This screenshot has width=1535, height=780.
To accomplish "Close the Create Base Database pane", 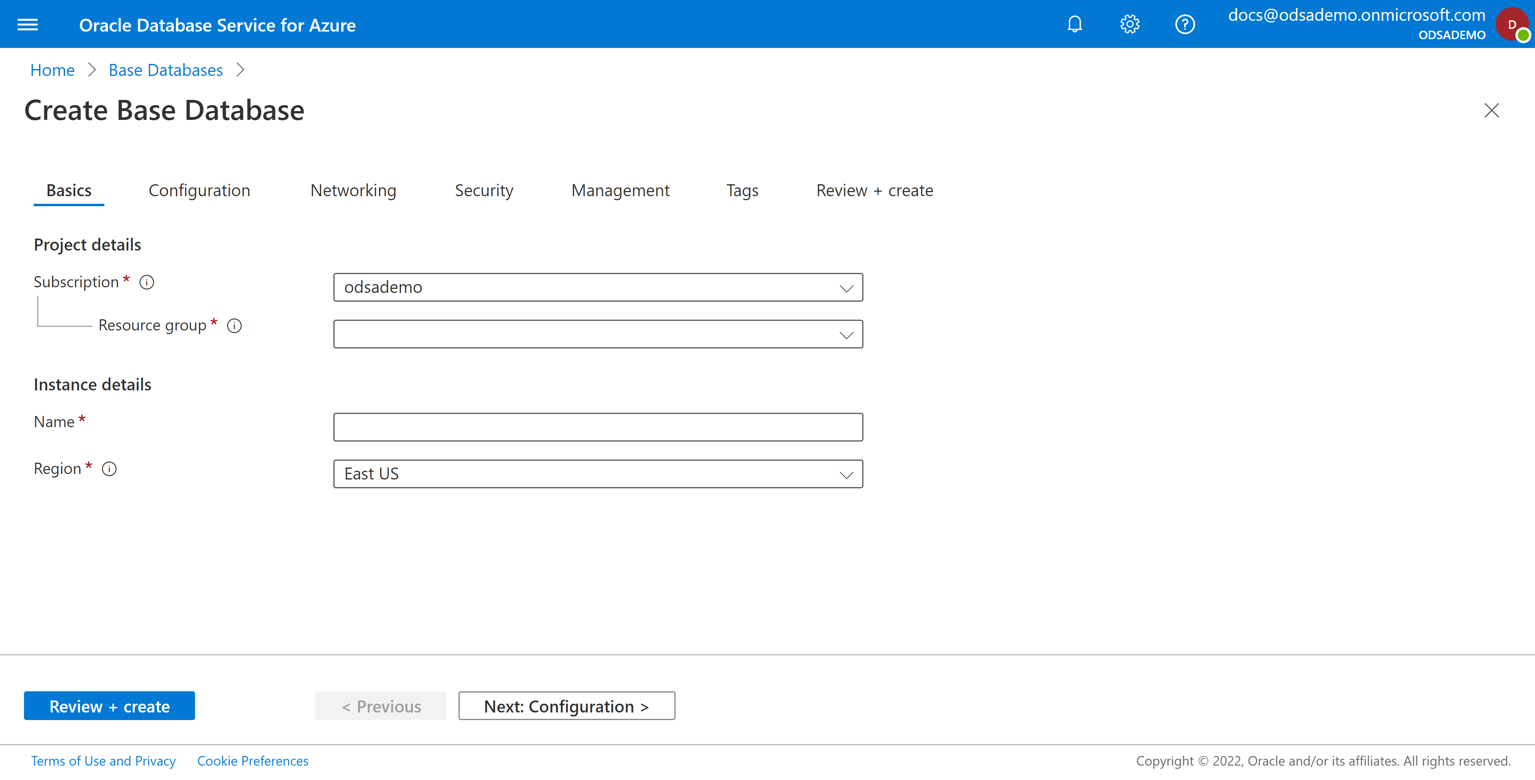I will 1491,110.
